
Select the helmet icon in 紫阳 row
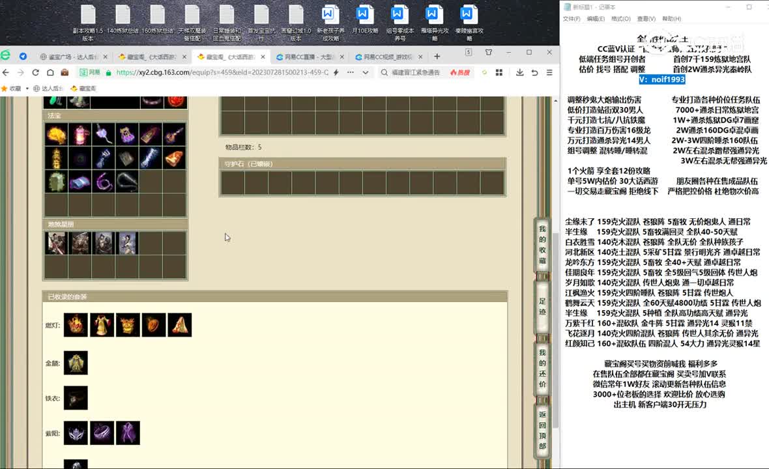pyautogui.click(x=76, y=433)
